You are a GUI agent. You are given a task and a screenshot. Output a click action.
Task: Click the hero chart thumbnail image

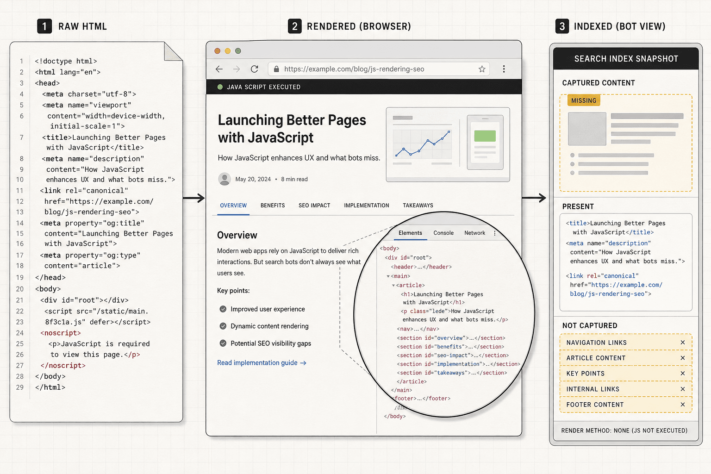[x=448, y=144]
